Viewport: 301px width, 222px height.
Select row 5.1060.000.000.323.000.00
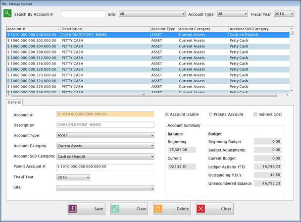click(x=148, y=75)
